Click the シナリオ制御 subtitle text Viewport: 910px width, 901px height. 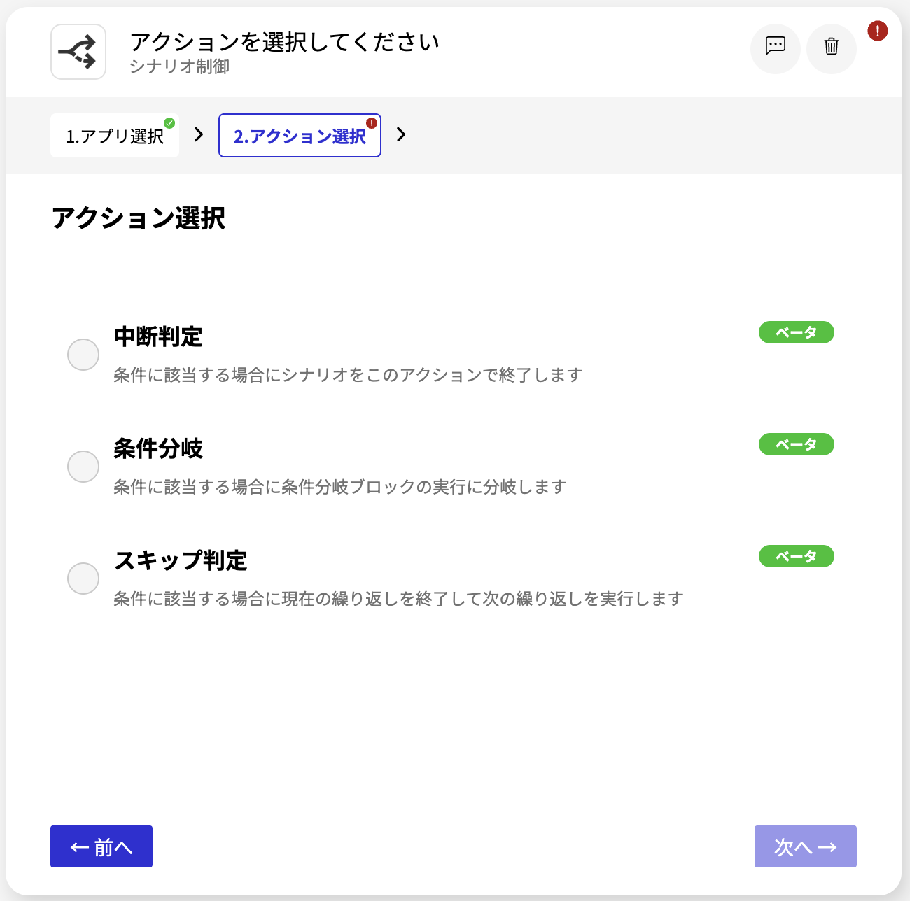(180, 66)
